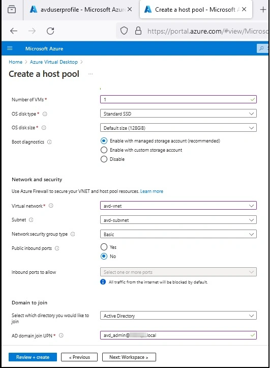The height and width of the screenshot is (368, 270).
Task: Open the ellipsis menu beside Create a host pool
Action: 91,74
